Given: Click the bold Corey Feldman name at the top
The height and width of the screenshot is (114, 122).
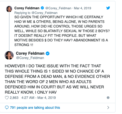Looking at the screenshot, I should click(x=27, y=8).
